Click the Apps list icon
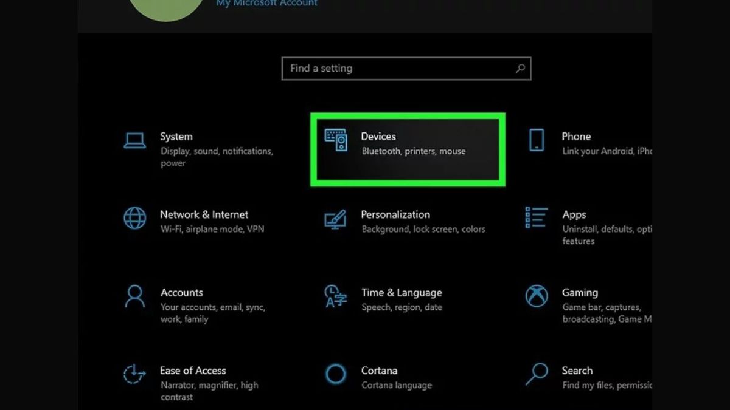This screenshot has height=410, width=730. (x=536, y=217)
